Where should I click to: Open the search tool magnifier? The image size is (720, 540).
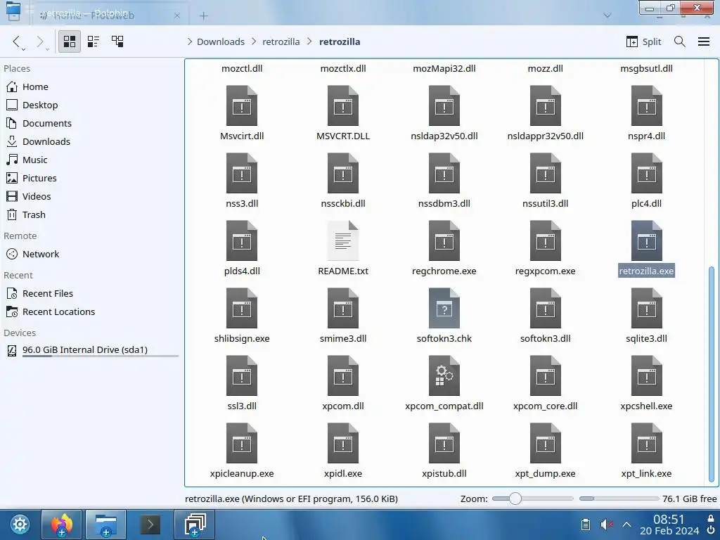pos(680,41)
